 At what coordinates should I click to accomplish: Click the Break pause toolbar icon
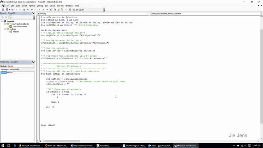(44, 10)
